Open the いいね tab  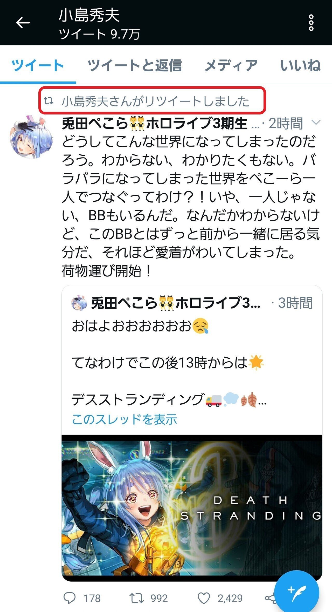coord(301,65)
